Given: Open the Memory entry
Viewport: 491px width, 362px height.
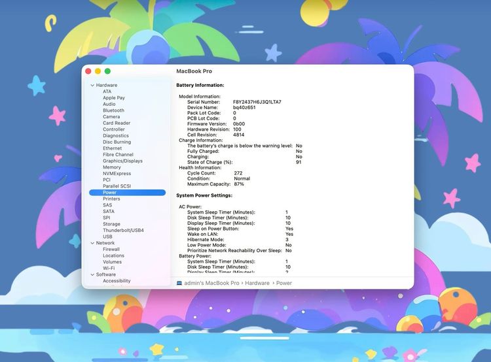Looking at the screenshot, I should tap(111, 167).
